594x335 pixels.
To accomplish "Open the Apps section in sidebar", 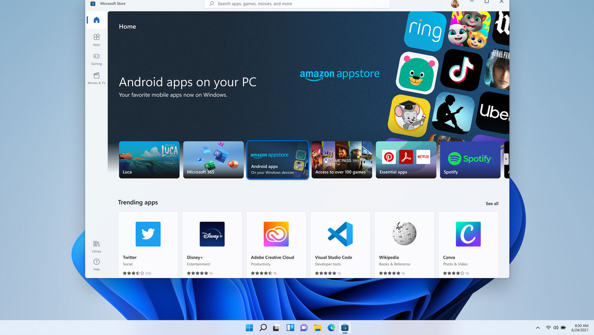I will 97,39.
